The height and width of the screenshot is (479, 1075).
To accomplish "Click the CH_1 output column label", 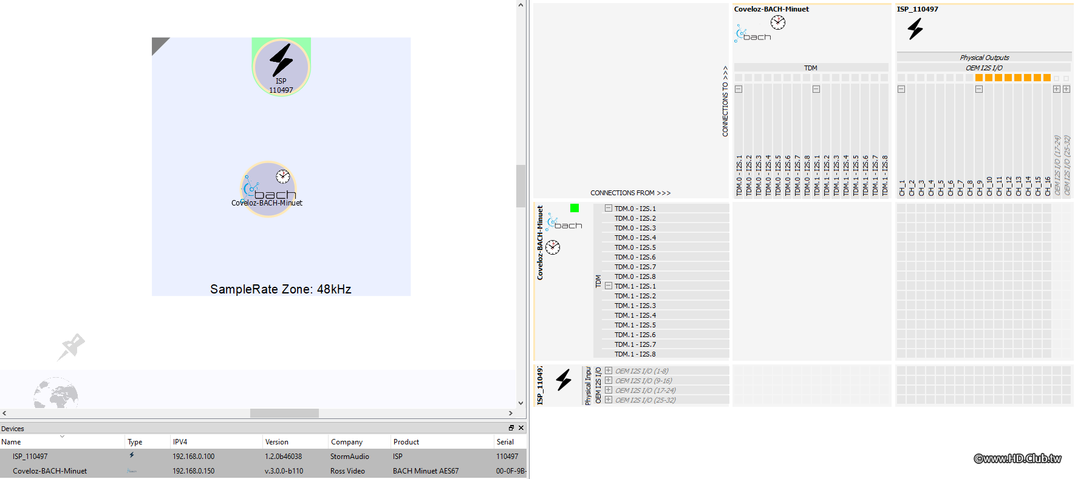I will [902, 188].
